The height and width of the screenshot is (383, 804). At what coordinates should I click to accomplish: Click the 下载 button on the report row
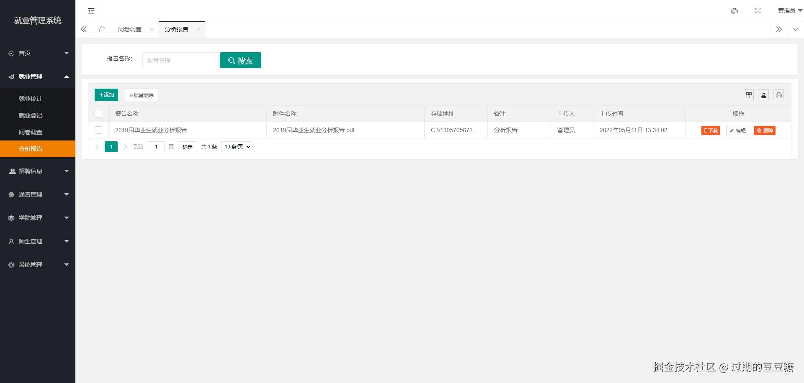coord(710,130)
